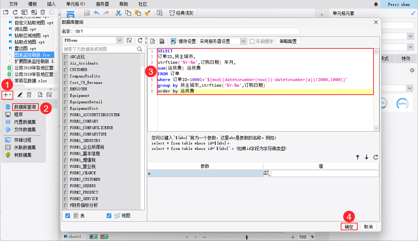Click the gear settings icon in right panel
Viewport: 418px width, 241px height.
tap(412, 70)
